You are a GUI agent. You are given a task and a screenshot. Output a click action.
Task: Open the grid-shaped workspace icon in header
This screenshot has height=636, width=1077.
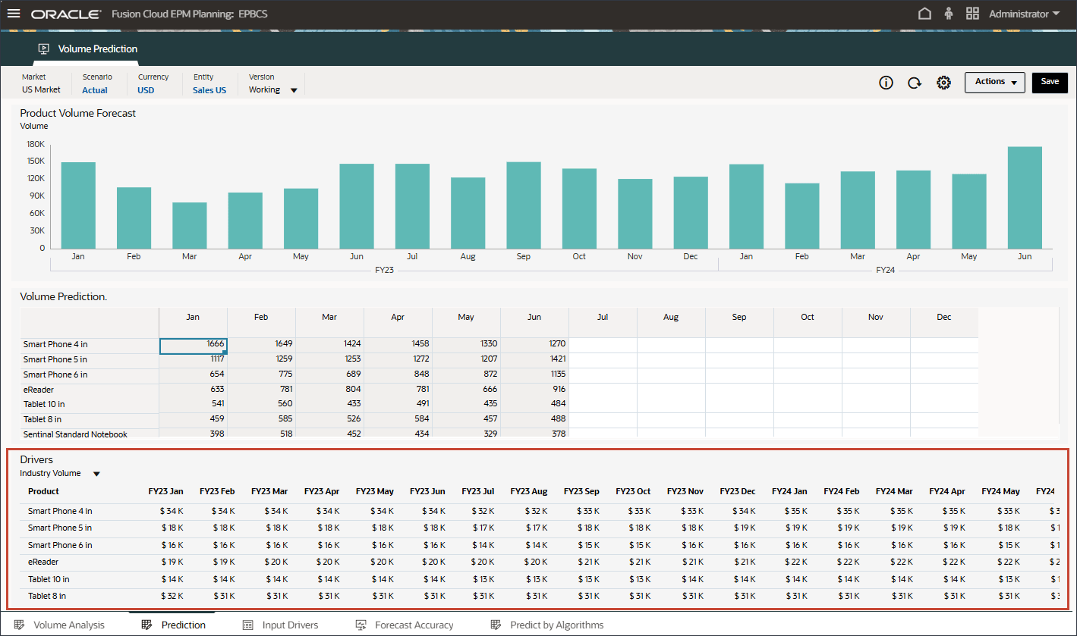click(972, 14)
